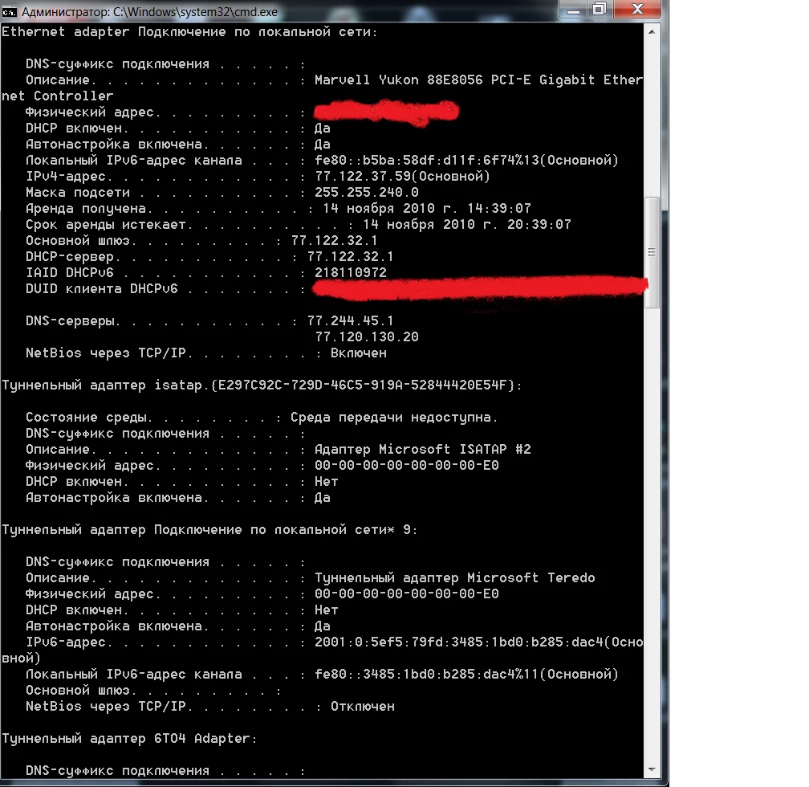Minimize the command prompt window
The height and width of the screenshot is (787, 809).
[573, 10]
